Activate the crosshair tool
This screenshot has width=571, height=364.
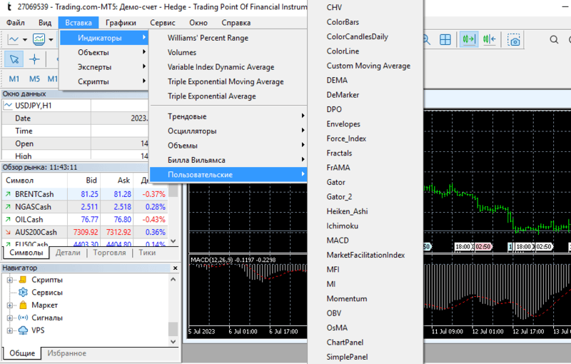pos(34,59)
